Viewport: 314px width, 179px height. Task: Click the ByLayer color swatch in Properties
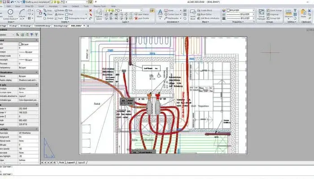point(20,44)
